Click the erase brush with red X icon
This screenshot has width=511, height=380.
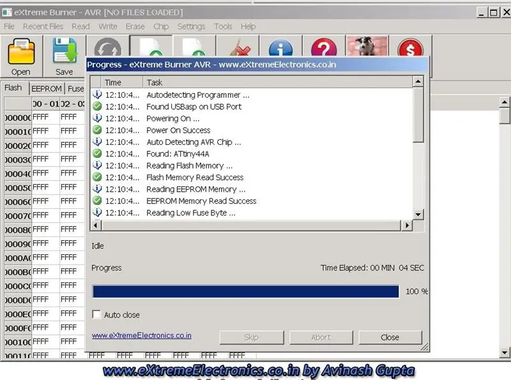tap(240, 49)
